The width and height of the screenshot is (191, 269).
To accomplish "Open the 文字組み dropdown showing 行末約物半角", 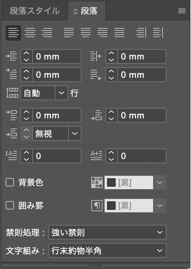I will pos(107,250).
